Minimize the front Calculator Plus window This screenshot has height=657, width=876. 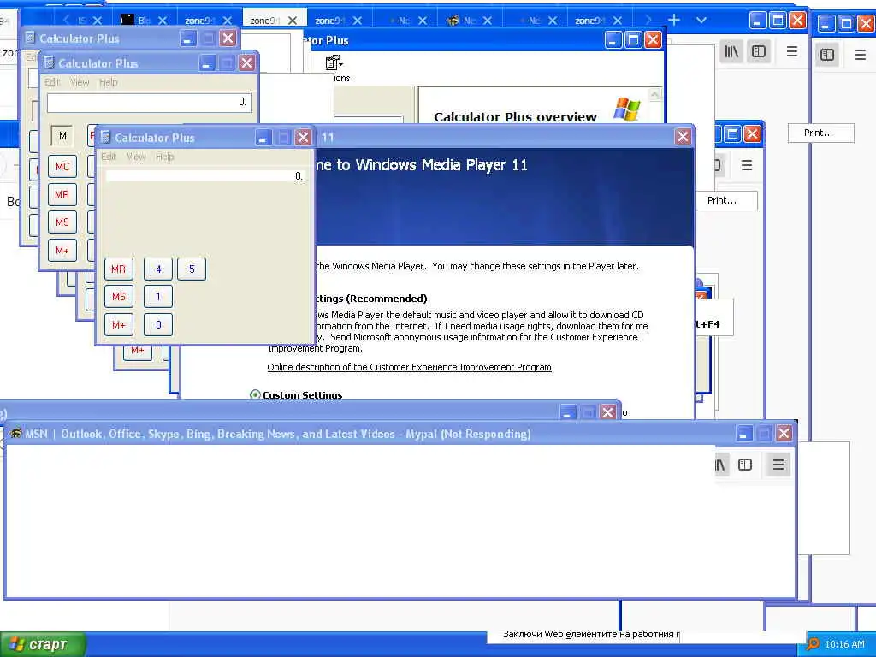[x=263, y=138]
